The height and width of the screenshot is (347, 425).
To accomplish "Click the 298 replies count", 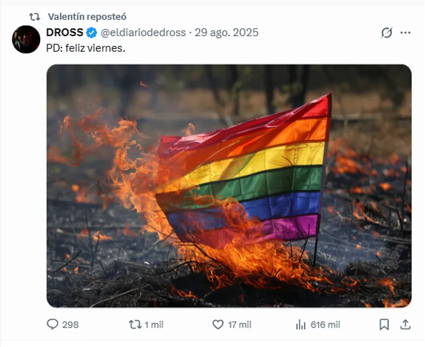I will (70, 325).
